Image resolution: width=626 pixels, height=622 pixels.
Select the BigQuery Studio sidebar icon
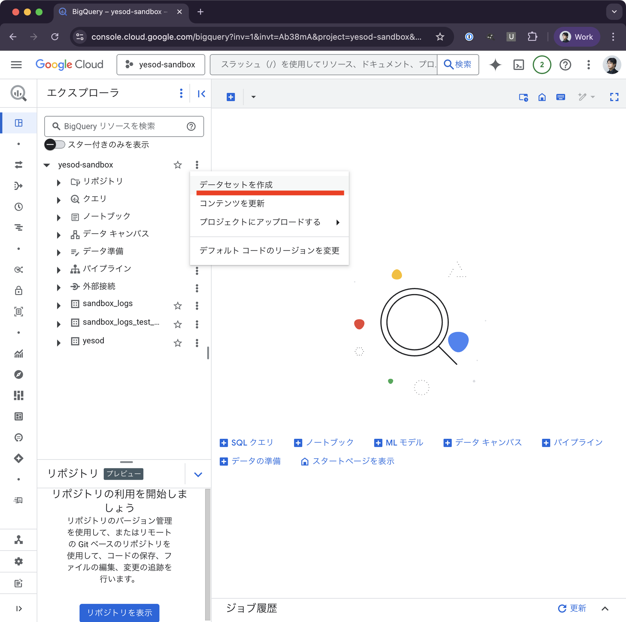coord(18,123)
